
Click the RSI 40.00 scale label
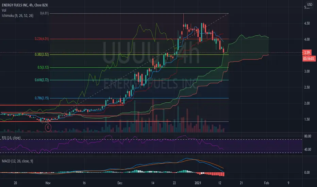307,150
